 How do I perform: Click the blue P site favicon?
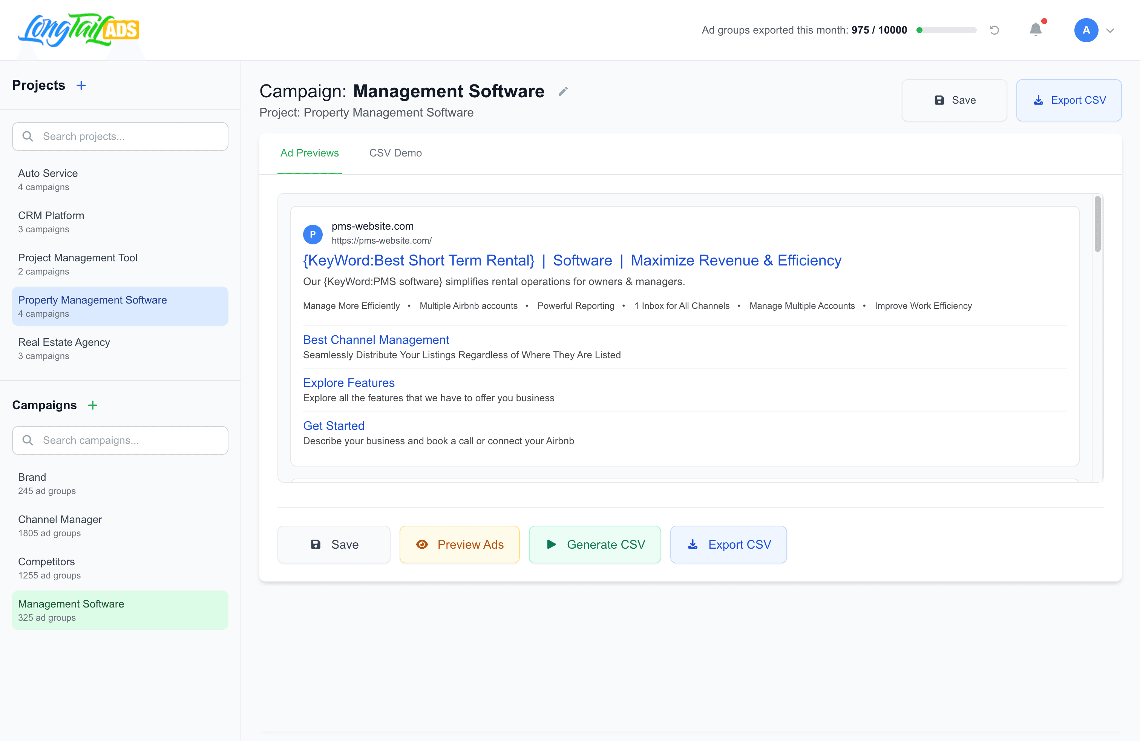pos(313,234)
